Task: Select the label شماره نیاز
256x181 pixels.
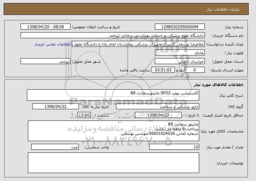Action: pos(234,27)
